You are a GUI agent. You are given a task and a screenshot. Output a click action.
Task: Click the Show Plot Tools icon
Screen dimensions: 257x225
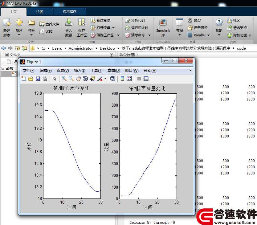pyautogui.click(x=146, y=79)
